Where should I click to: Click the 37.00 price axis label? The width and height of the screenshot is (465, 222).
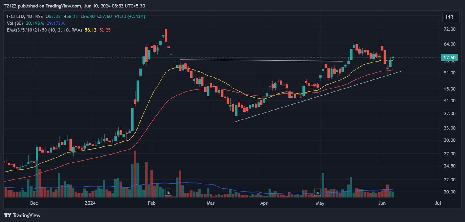pos(449,114)
